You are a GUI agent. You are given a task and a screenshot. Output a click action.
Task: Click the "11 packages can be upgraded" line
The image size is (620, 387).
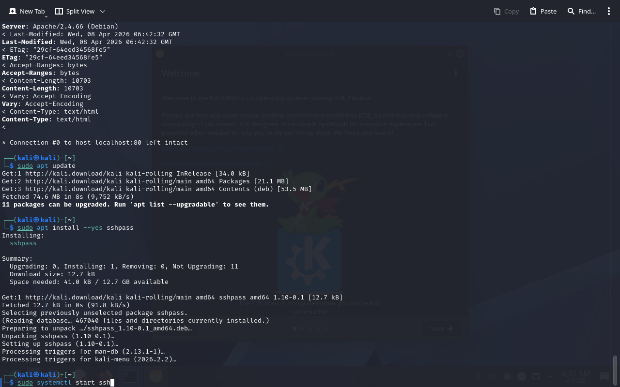(135, 205)
